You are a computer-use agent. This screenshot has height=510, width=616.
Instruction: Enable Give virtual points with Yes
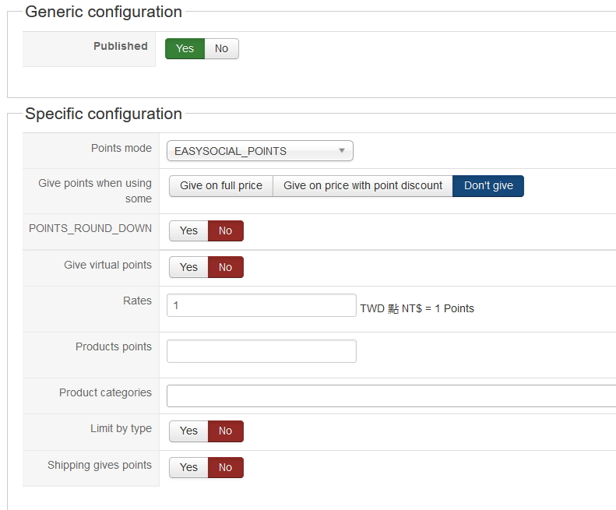point(188,267)
